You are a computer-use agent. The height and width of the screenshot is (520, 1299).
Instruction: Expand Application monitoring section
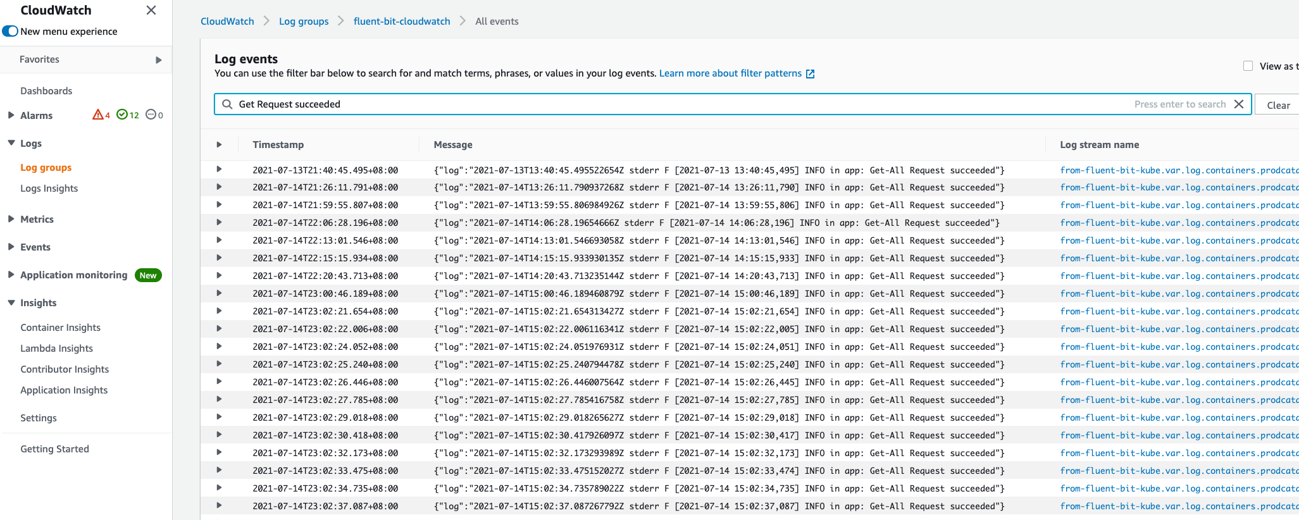click(11, 275)
